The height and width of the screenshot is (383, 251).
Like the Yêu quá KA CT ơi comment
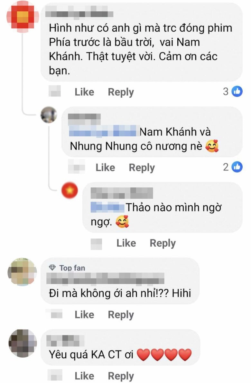pyautogui.click(x=84, y=376)
